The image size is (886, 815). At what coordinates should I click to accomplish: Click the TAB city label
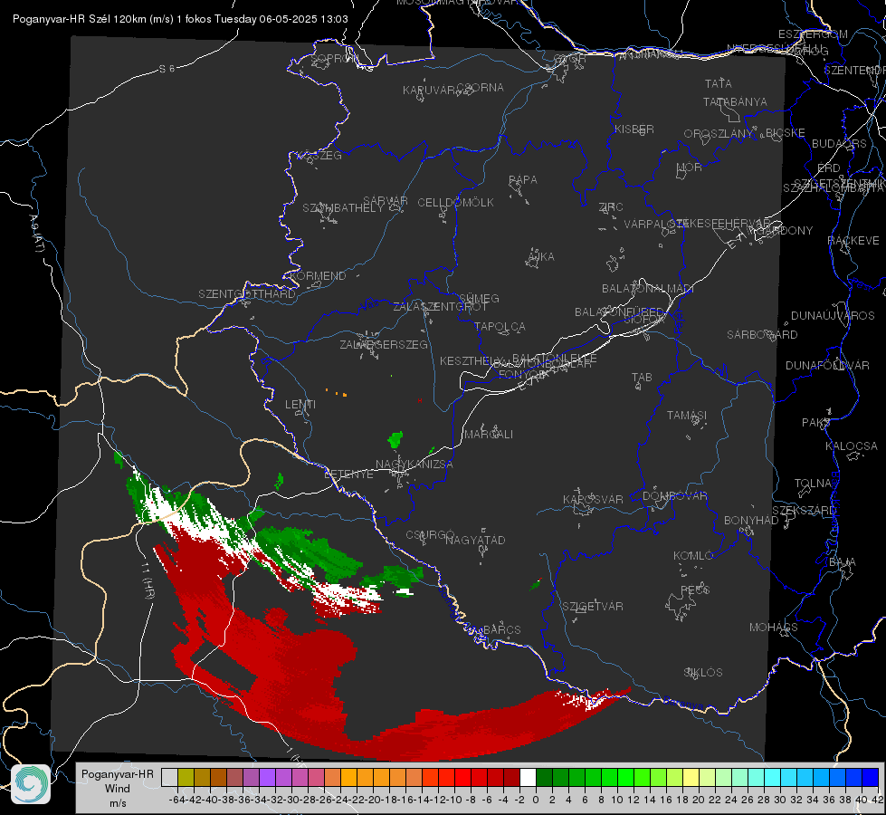[x=642, y=378]
